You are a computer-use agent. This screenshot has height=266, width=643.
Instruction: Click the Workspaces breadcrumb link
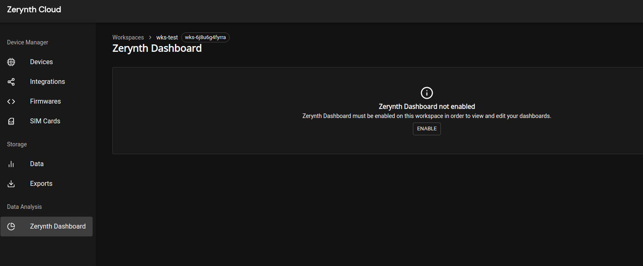[x=128, y=37]
